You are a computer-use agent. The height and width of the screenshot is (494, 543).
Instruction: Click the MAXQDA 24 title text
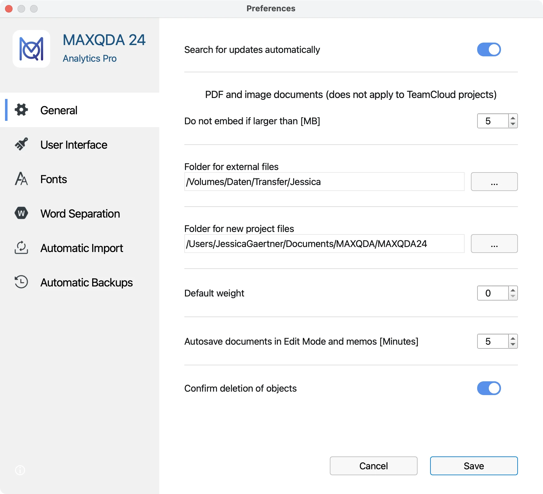[104, 40]
